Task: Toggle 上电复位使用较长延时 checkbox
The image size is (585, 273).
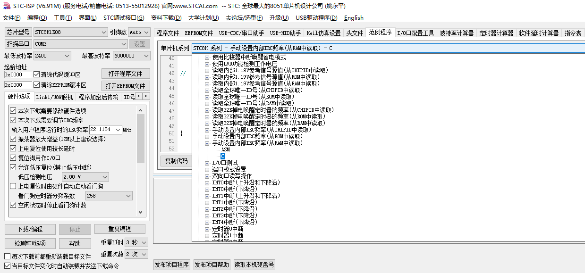Action: pyautogui.click(x=13, y=149)
